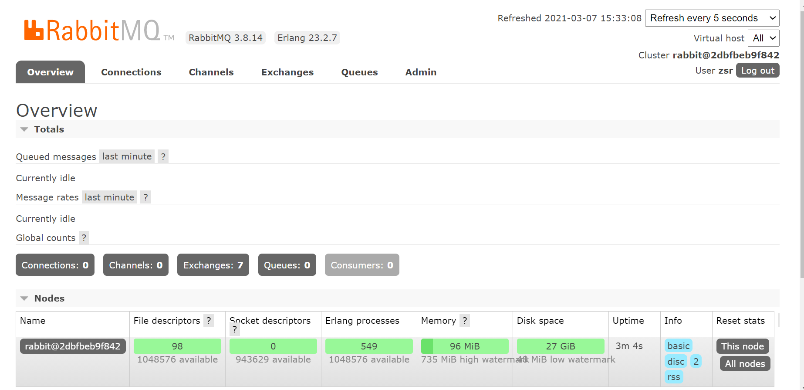Show help for File descriptors column

[x=209, y=321]
